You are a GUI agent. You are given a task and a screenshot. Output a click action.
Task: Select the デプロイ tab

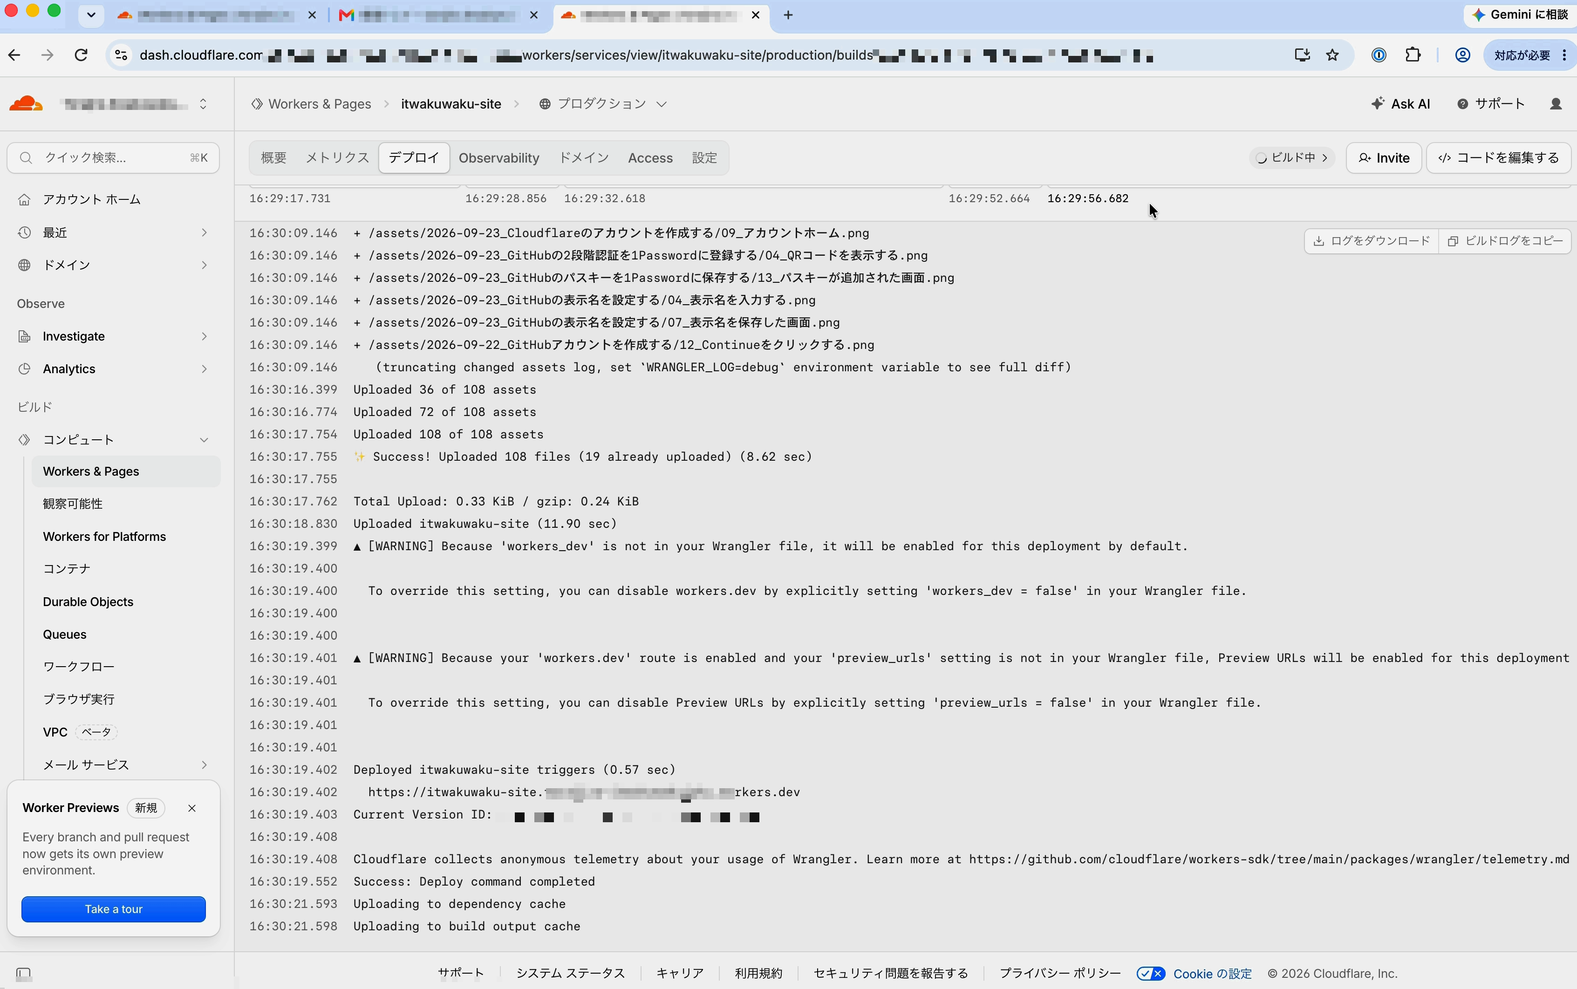(413, 157)
